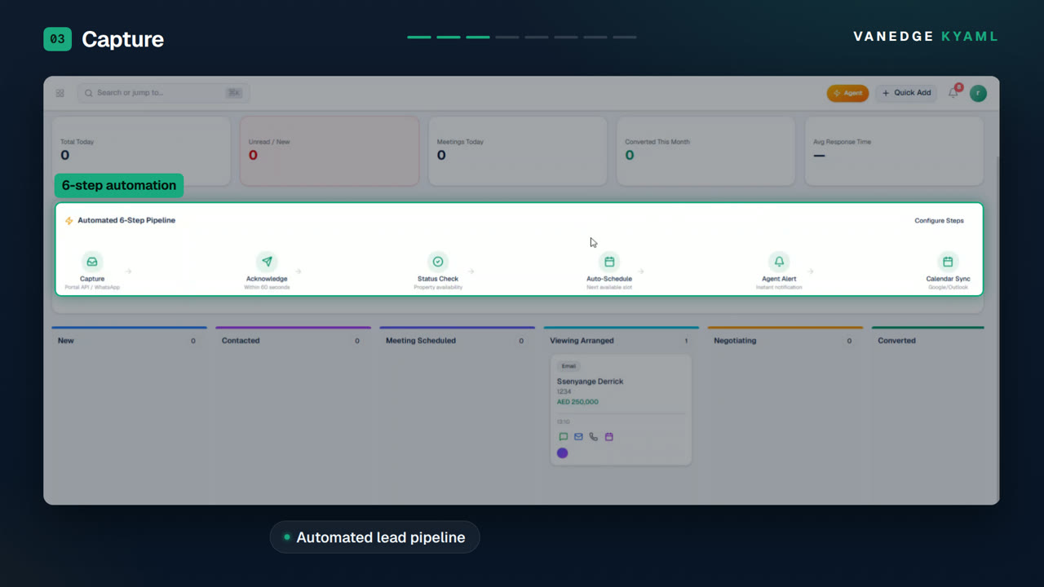The height and width of the screenshot is (587, 1044).
Task: Open the Total Today stat card
Action: pos(141,151)
